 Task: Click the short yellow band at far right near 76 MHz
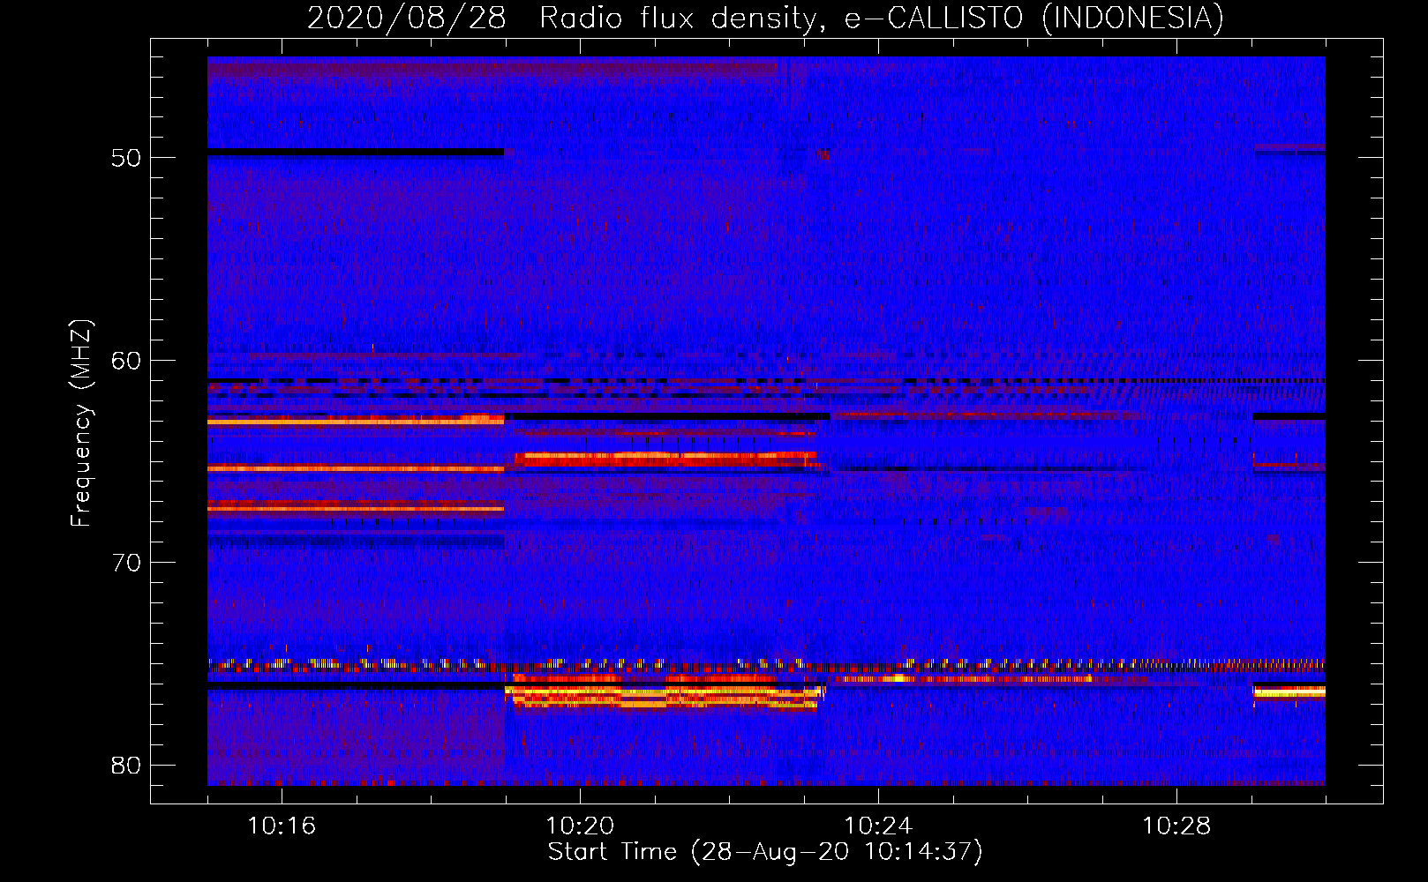[1289, 692]
